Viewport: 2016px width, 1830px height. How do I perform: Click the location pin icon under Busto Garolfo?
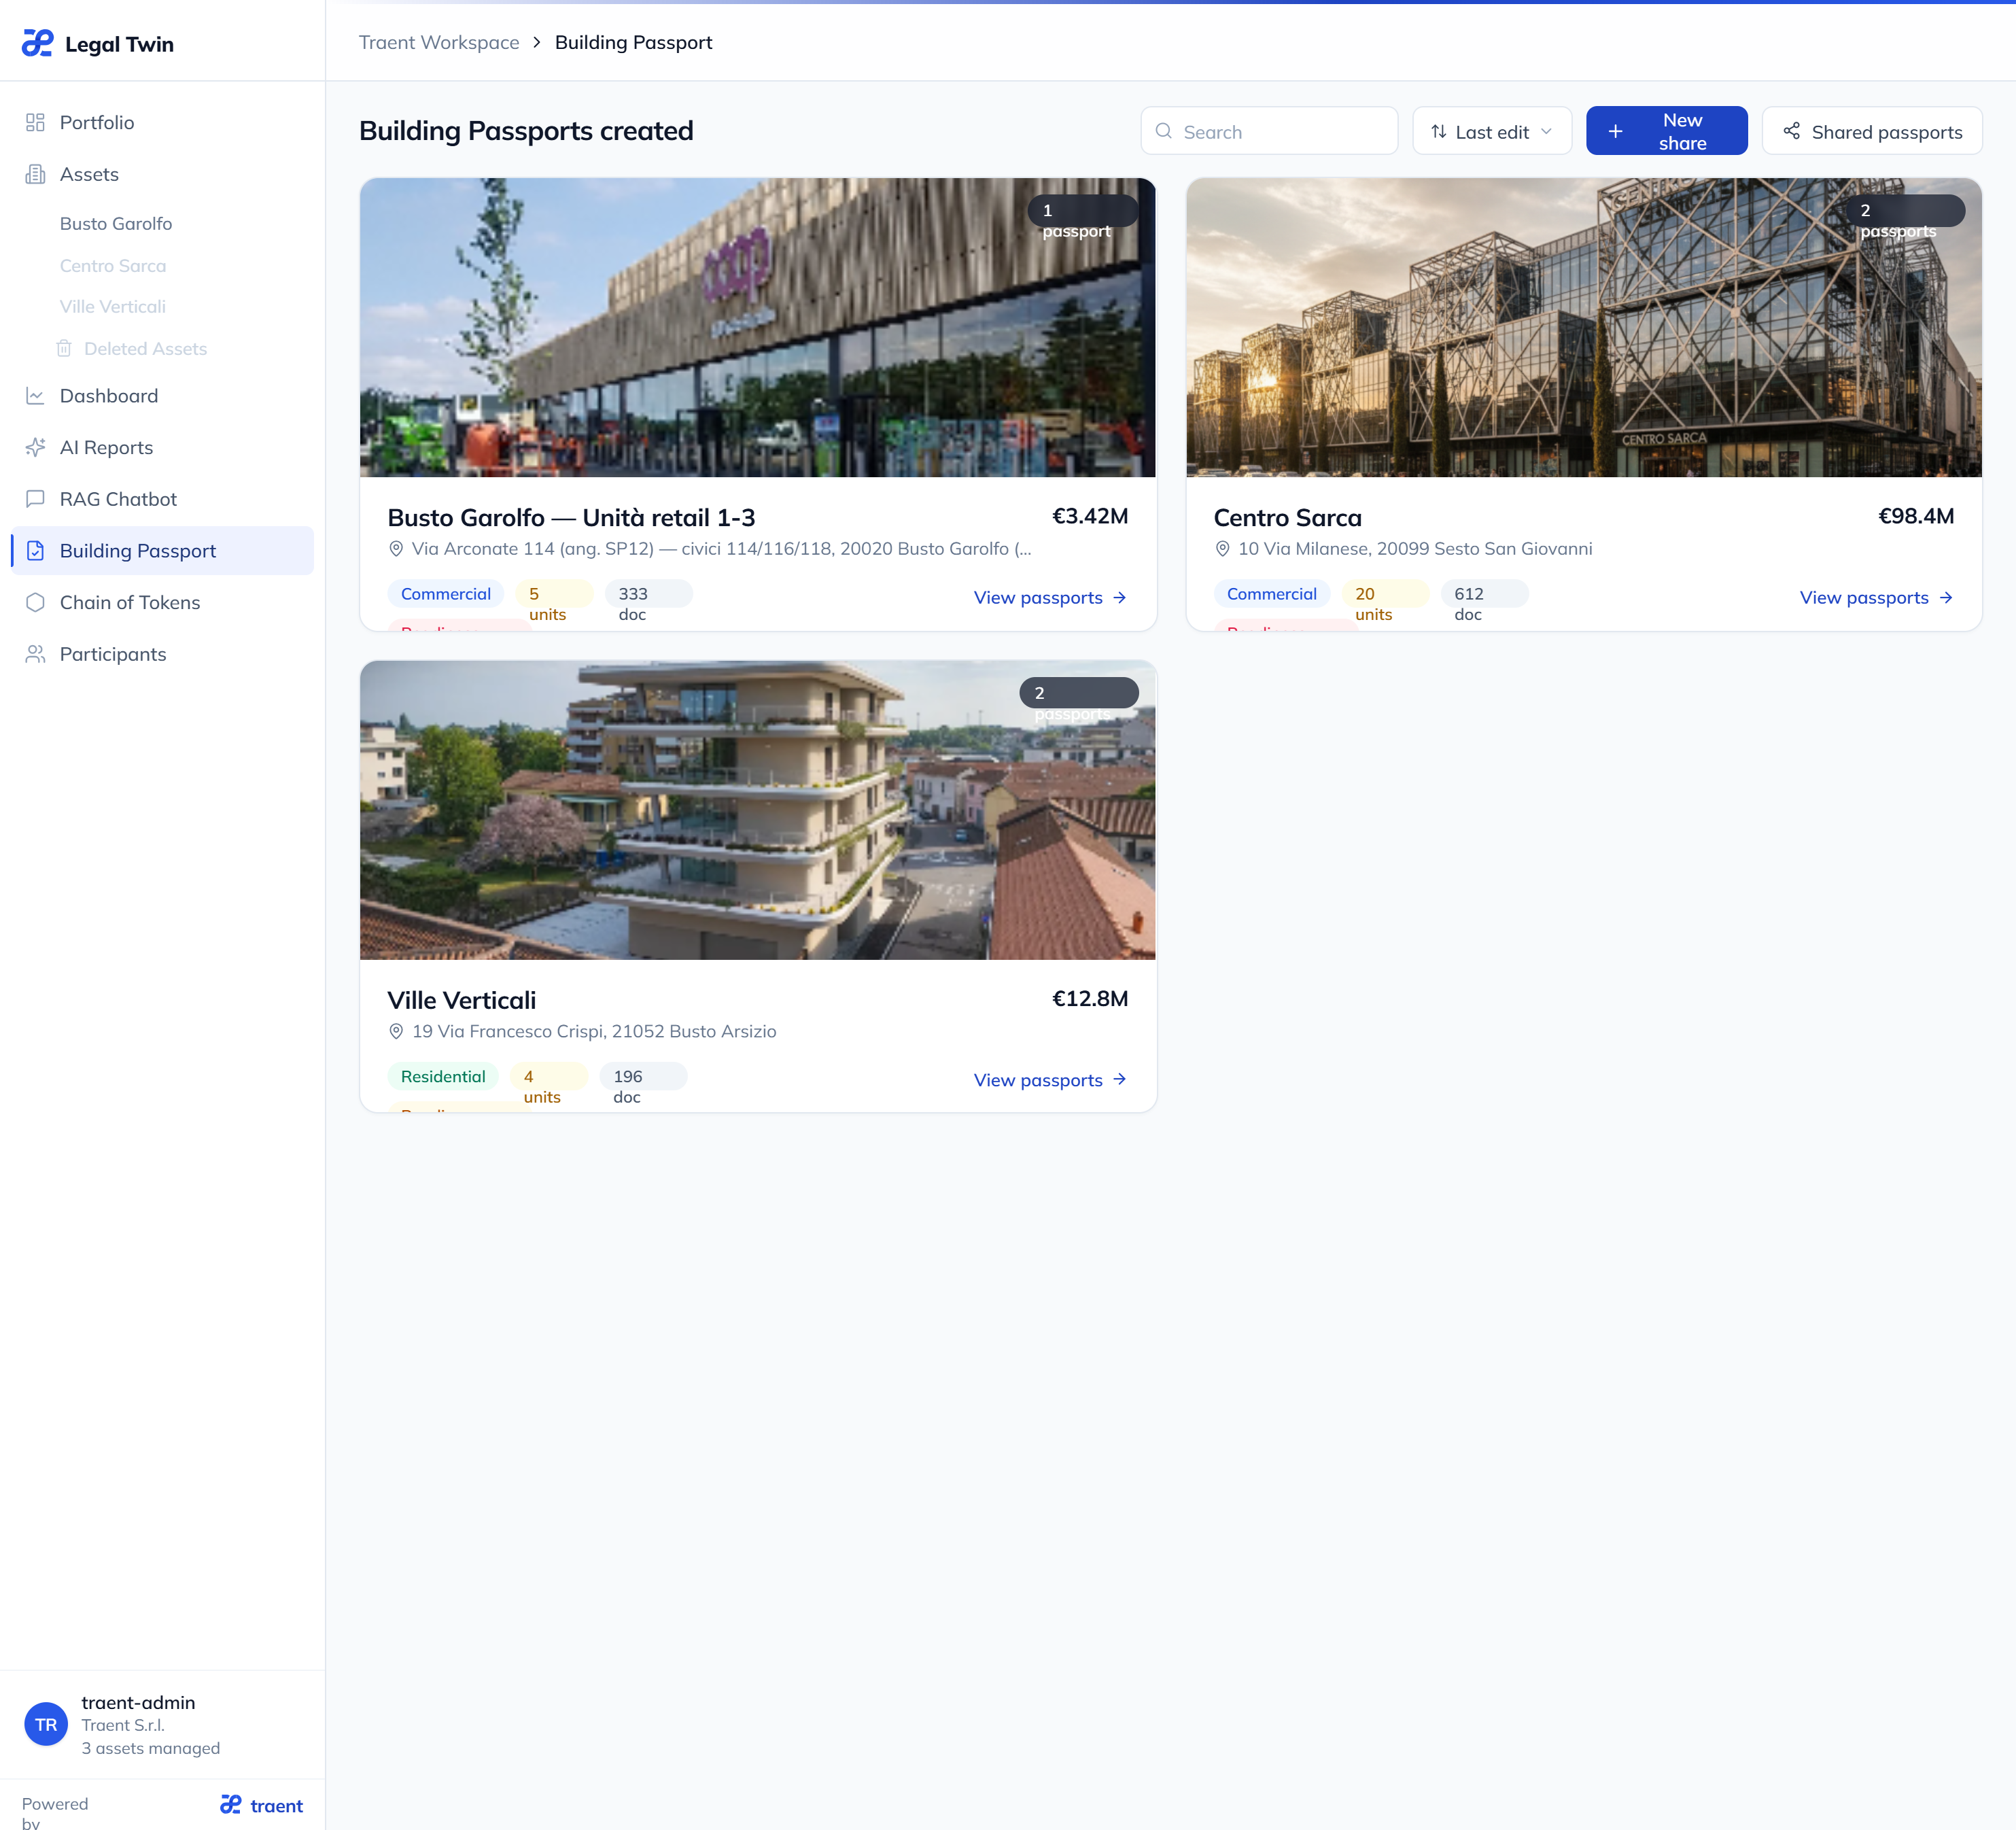tap(396, 549)
